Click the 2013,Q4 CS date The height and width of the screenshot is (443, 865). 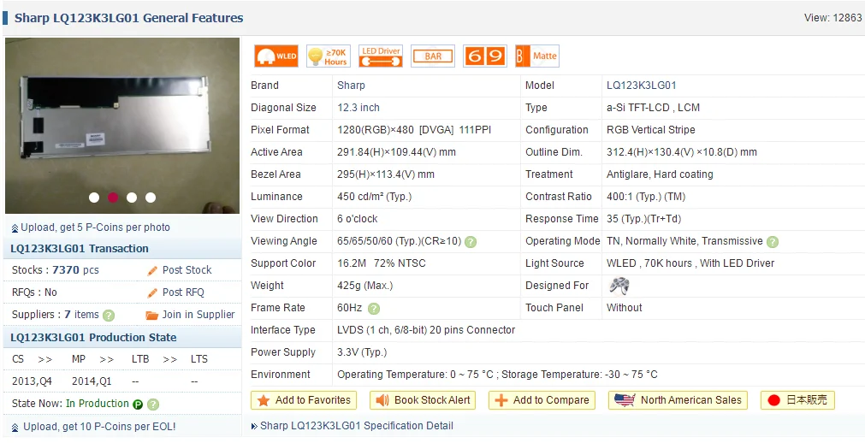pos(32,381)
